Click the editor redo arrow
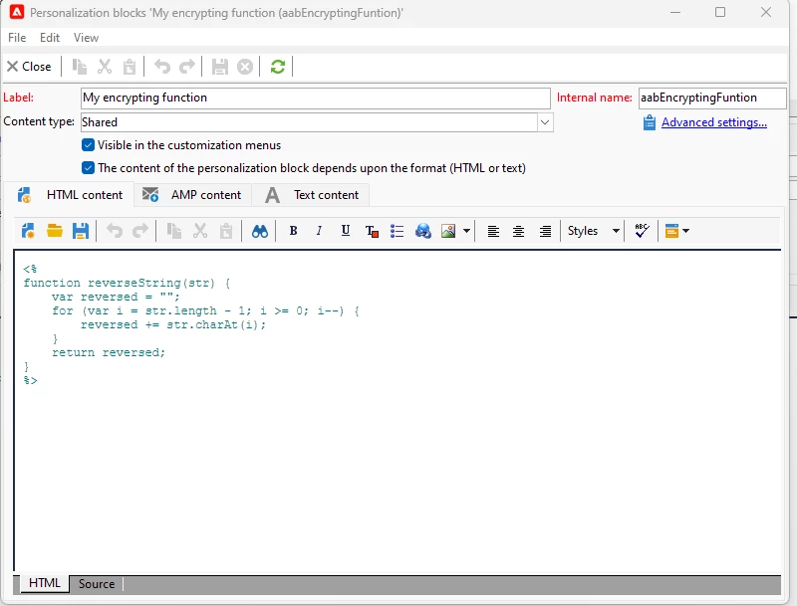The height and width of the screenshot is (606, 797). click(140, 231)
